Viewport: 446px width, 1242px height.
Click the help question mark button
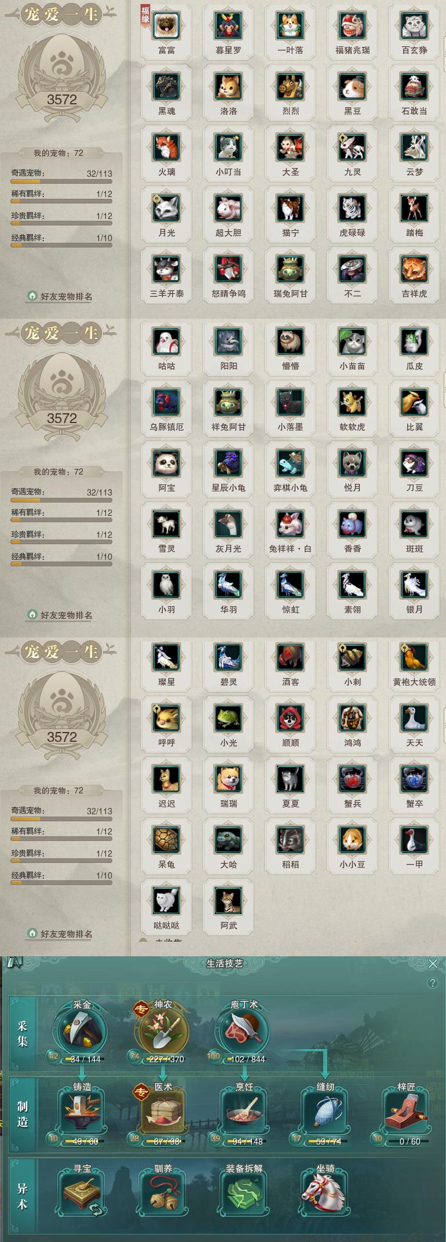tap(432, 983)
